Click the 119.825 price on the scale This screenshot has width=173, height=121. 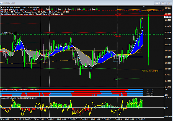coord(168,87)
